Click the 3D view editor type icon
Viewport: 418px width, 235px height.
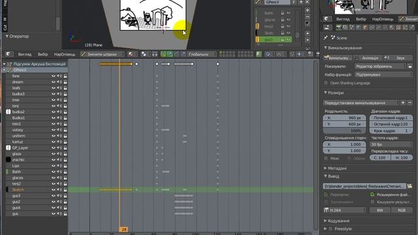point(327,19)
